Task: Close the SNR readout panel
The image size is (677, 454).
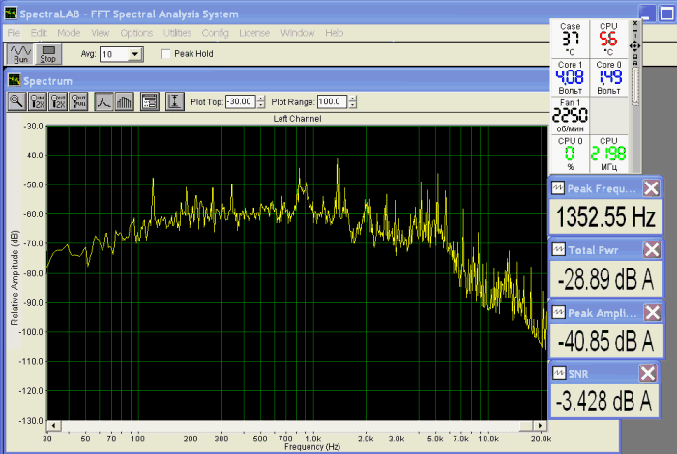Action: (647, 374)
